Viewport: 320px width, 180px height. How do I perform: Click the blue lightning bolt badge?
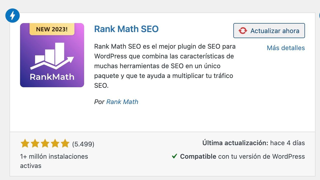12,16
